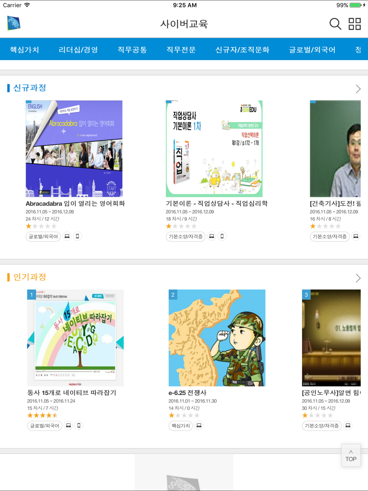Click the 동사 15개로 네이티브 따라잡기 title
Image resolution: width=368 pixels, height=491 pixels.
[72, 393]
